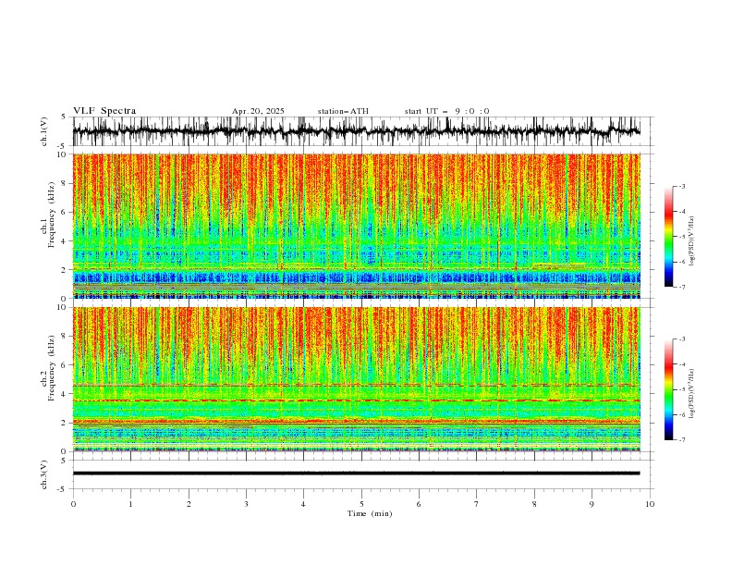Click the ch.1 spectrogram panel
The height and width of the screenshot is (566, 732).
click(356, 226)
